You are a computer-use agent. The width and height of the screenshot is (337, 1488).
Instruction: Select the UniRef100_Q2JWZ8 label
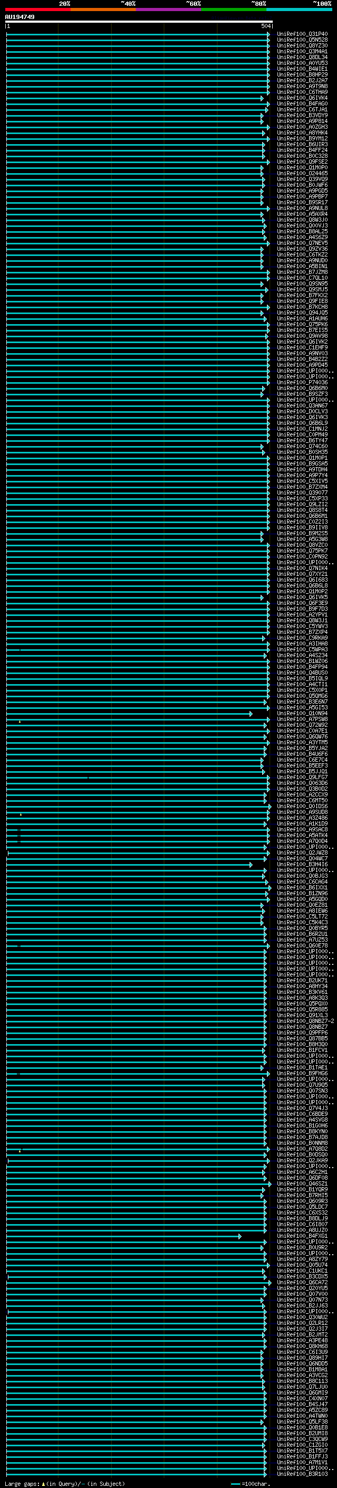(302, 852)
